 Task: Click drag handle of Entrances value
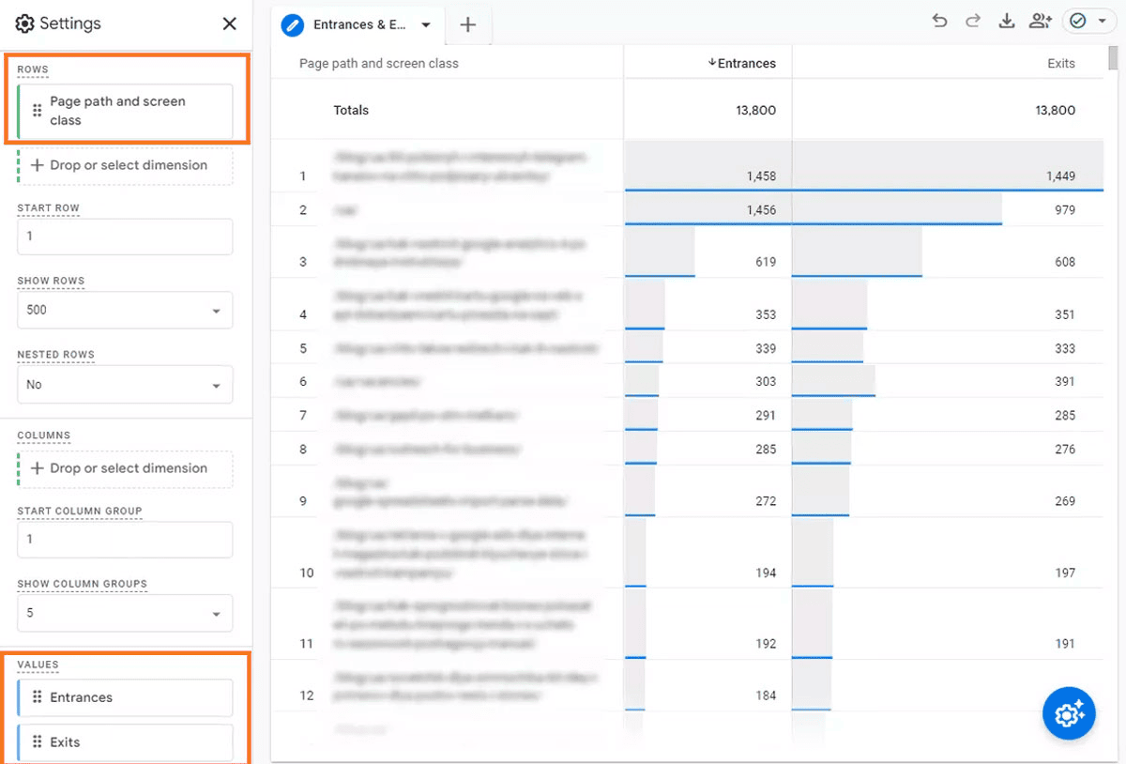37,697
